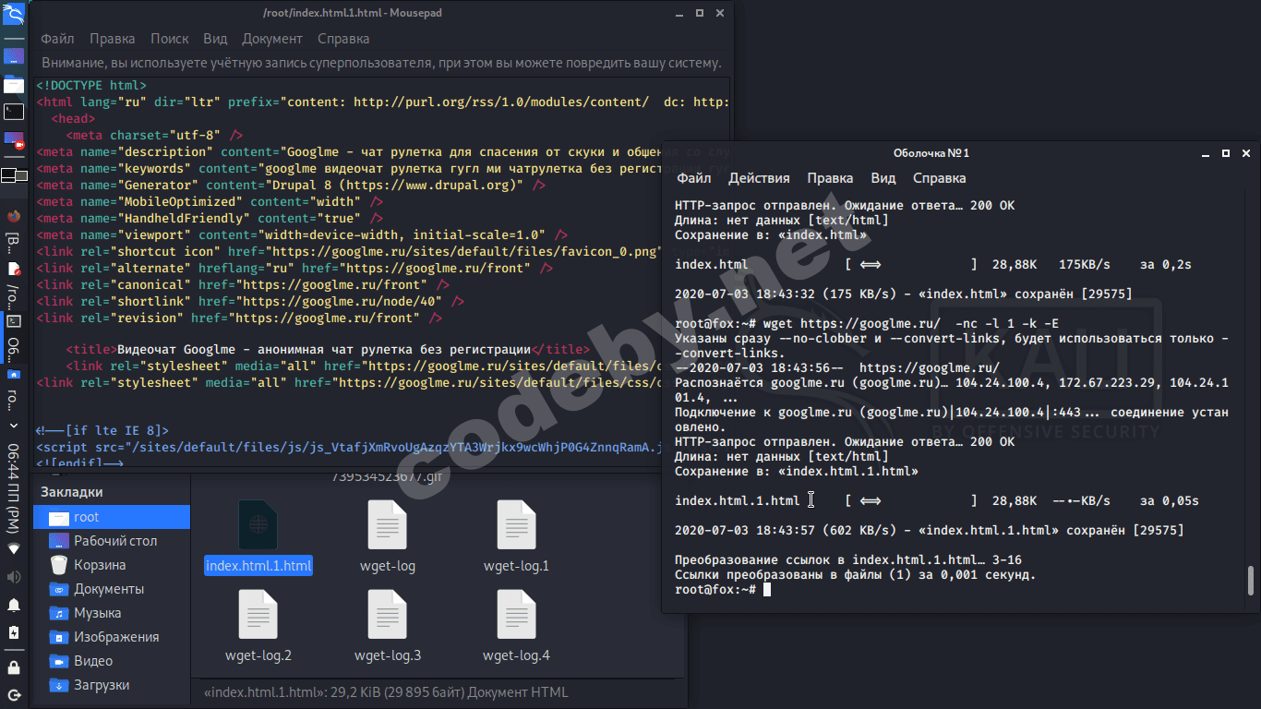The image size is (1261, 709).
Task: Click file manager status bar text
Action: pyautogui.click(x=386, y=691)
